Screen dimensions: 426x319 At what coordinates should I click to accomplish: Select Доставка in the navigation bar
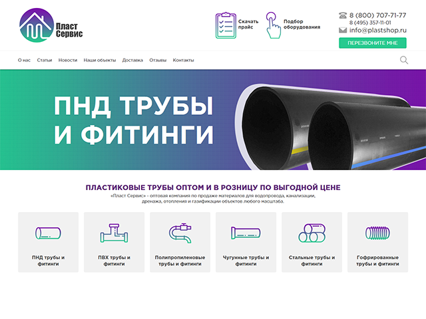click(132, 60)
